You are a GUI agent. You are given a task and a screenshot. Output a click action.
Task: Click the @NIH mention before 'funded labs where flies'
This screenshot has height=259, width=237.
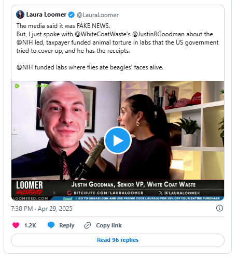(x=24, y=67)
